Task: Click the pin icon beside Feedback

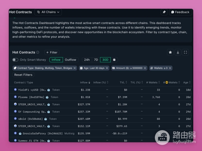Action: [x=164, y=12]
